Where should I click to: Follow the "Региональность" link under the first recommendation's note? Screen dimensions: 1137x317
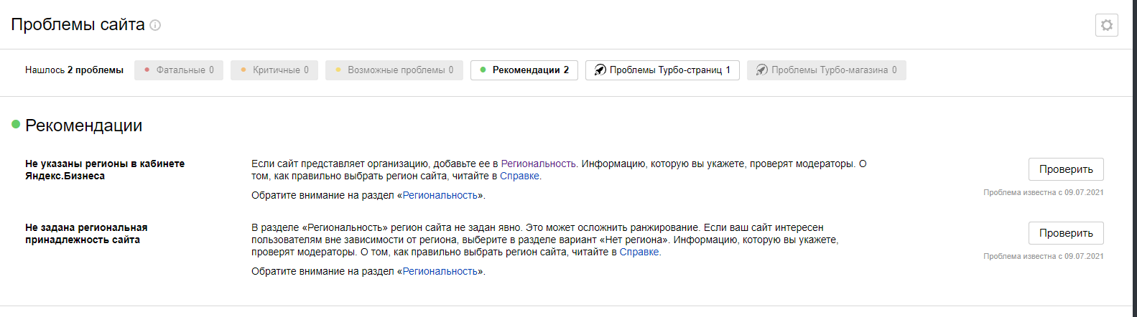[x=440, y=195]
